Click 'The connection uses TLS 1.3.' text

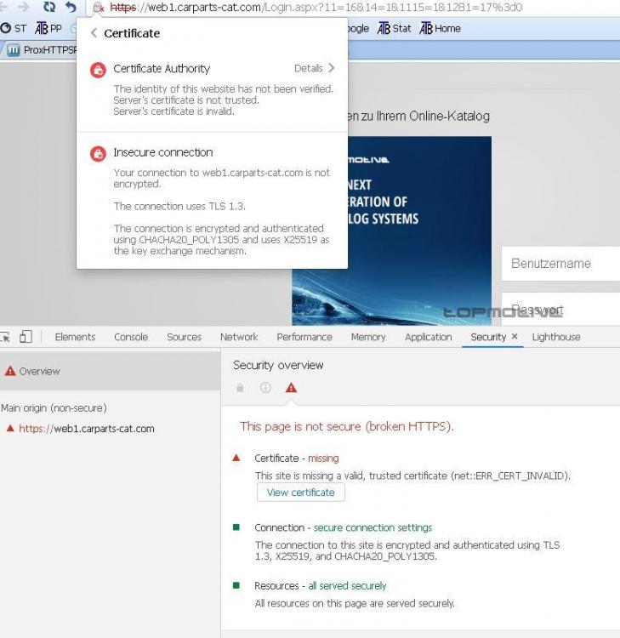179,207
